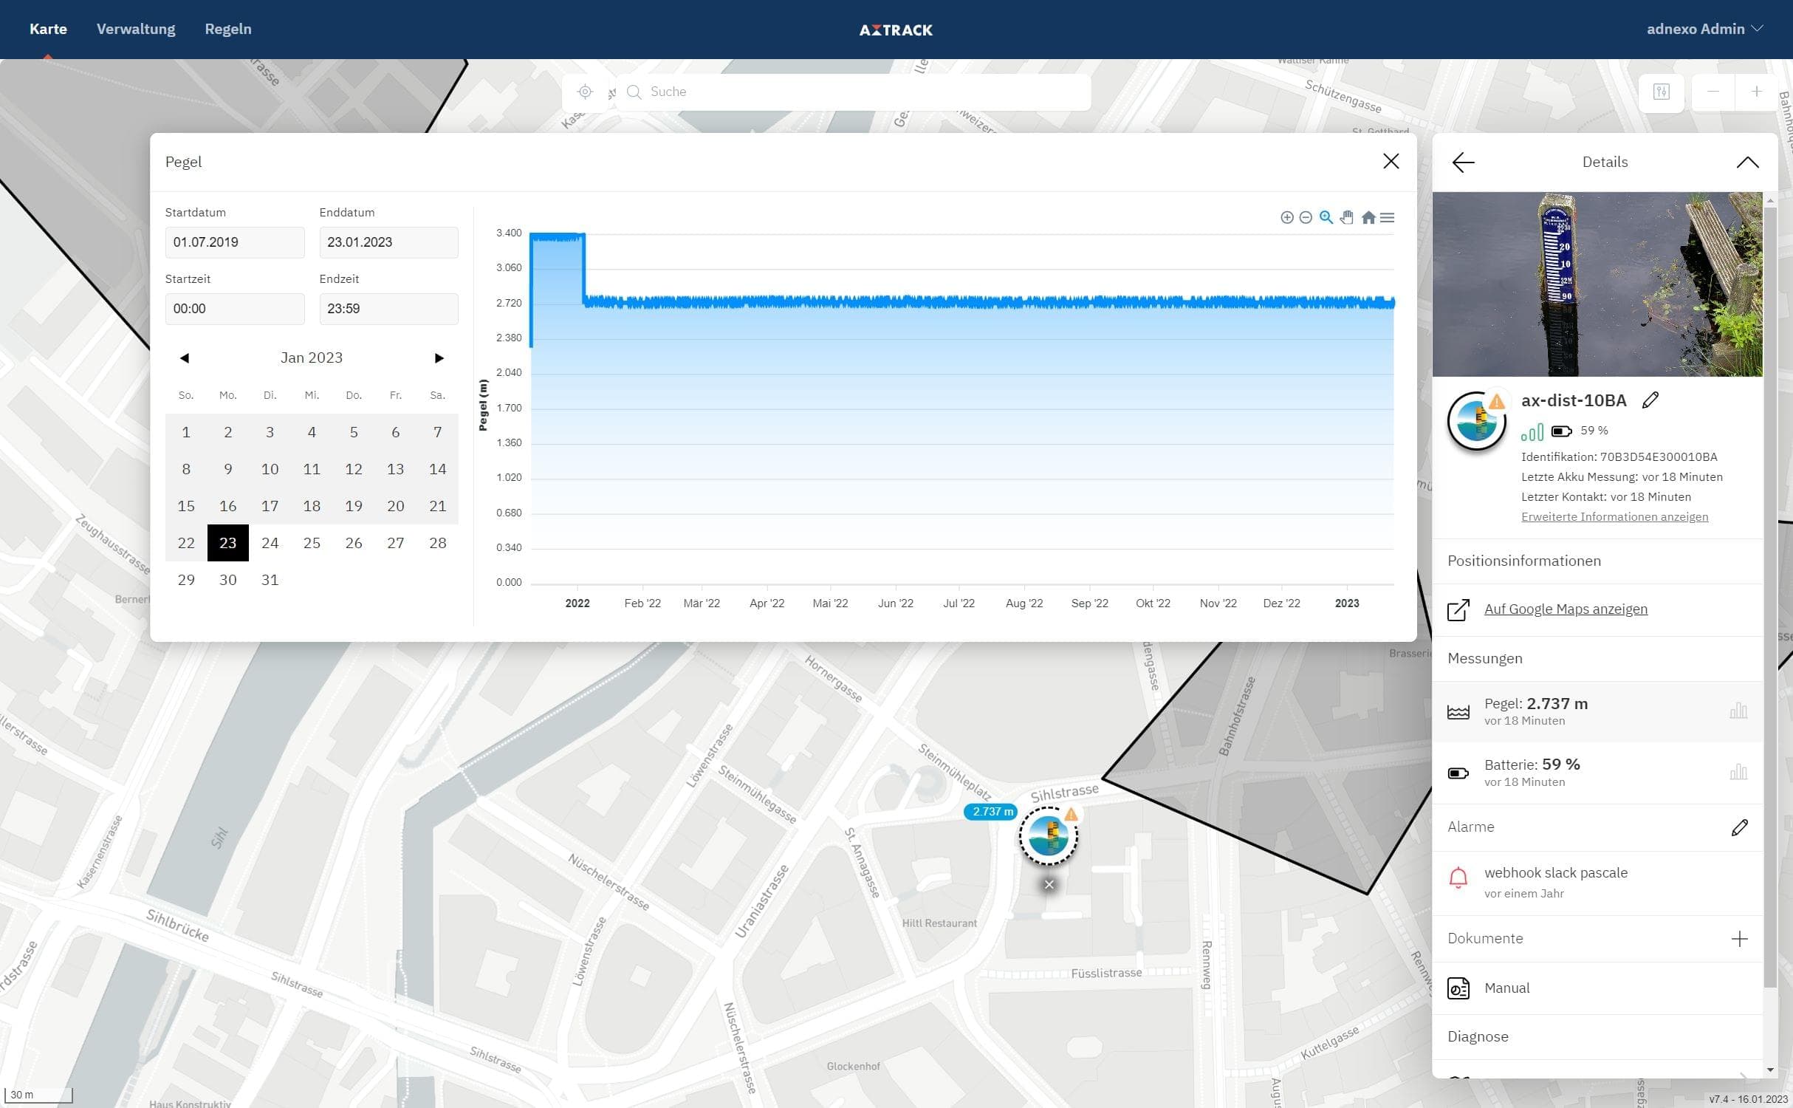Image resolution: width=1793 pixels, height=1108 pixels.
Task: Select 31 in the January calendar
Action: pos(270,580)
